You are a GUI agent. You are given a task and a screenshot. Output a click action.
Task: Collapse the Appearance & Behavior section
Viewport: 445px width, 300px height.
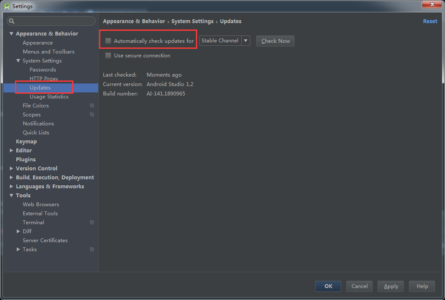pyautogui.click(x=11, y=34)
